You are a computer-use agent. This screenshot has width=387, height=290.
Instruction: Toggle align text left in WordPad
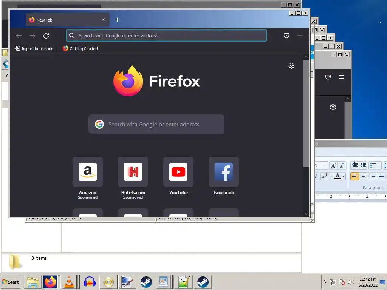point(354,176)
